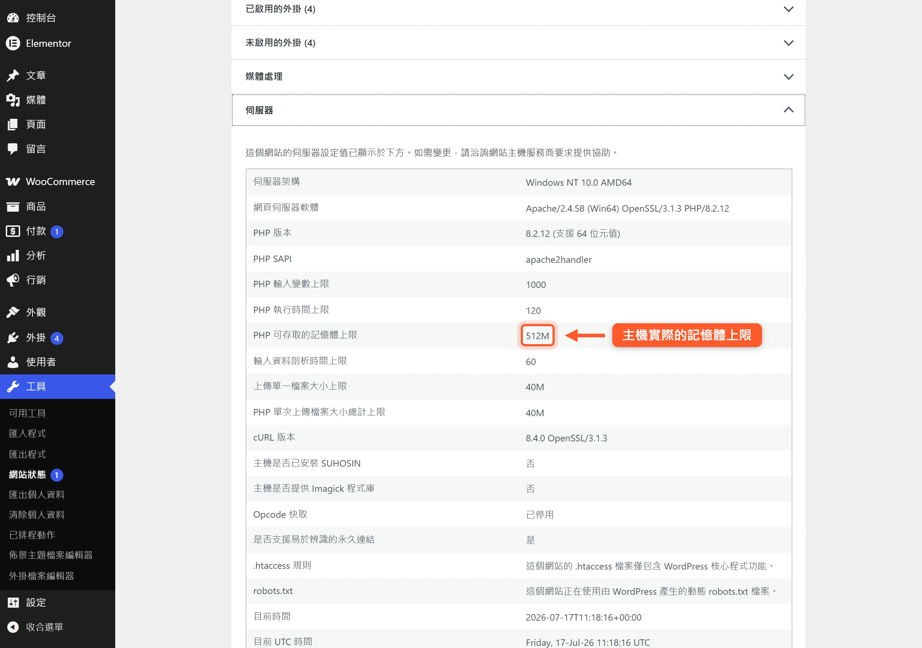Click the PHP 輸入變數上限 value 1000

[536, 285]
